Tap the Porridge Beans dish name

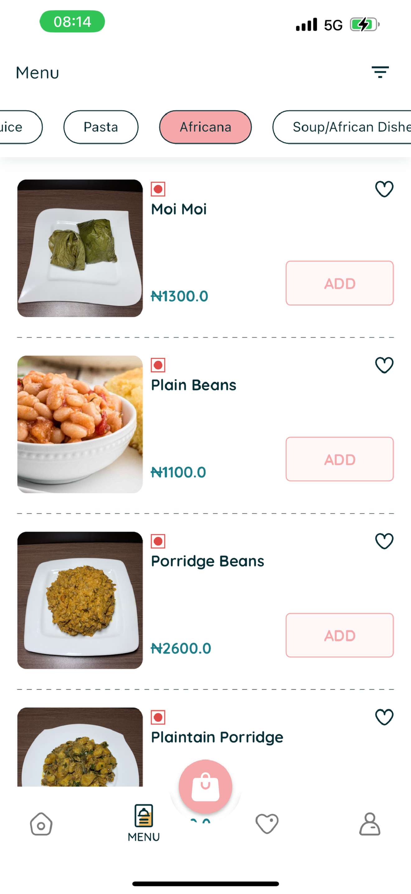click(208, 561)
